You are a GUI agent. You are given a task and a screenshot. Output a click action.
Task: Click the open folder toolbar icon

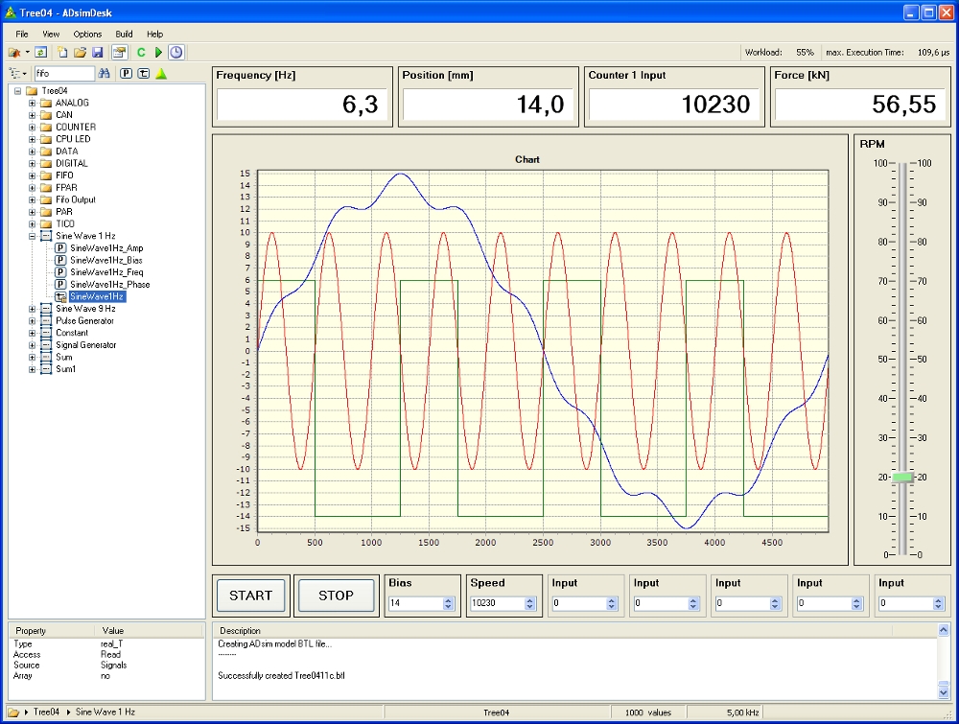coord(81,52)
